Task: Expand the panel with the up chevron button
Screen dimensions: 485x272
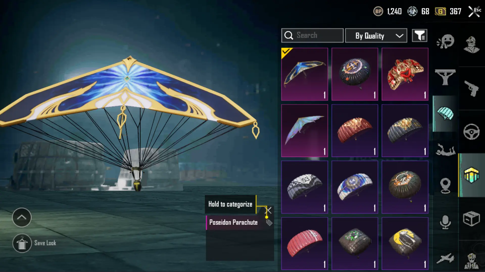Action: pos(22,217)
